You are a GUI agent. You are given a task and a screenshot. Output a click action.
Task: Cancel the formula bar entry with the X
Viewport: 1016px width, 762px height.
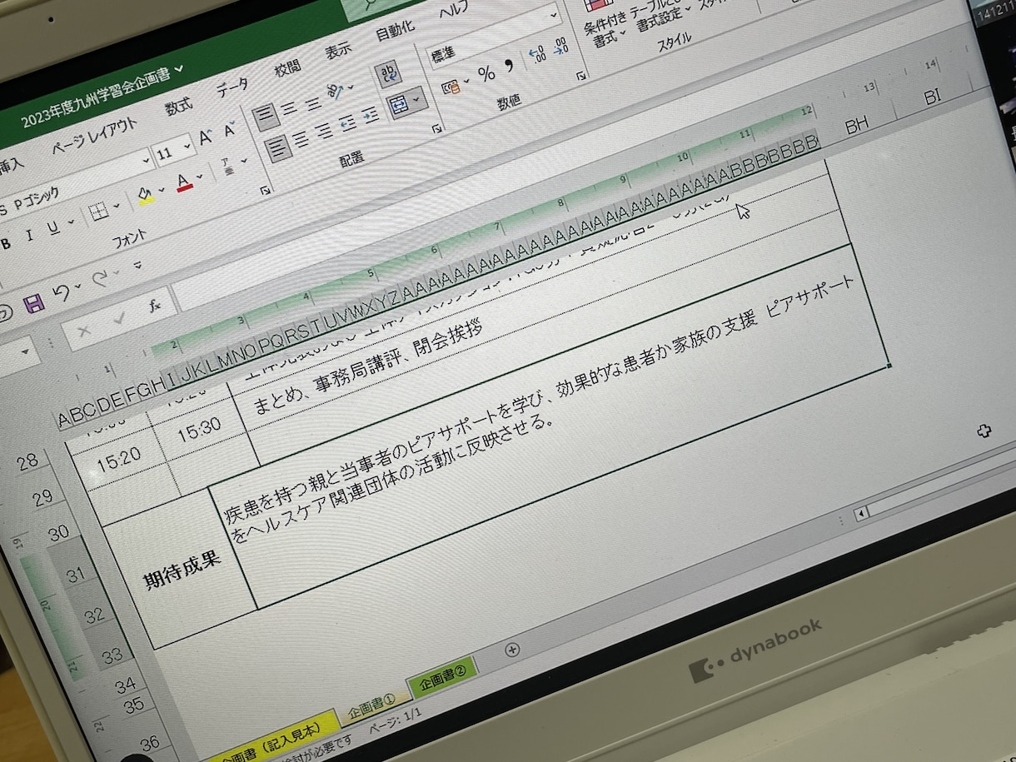83,331
